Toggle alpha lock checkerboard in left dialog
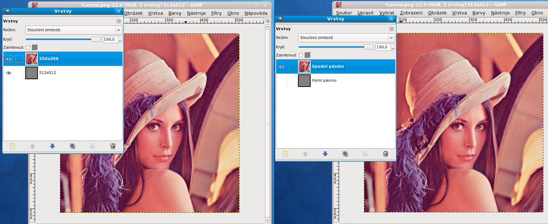 tap(35, 47)
